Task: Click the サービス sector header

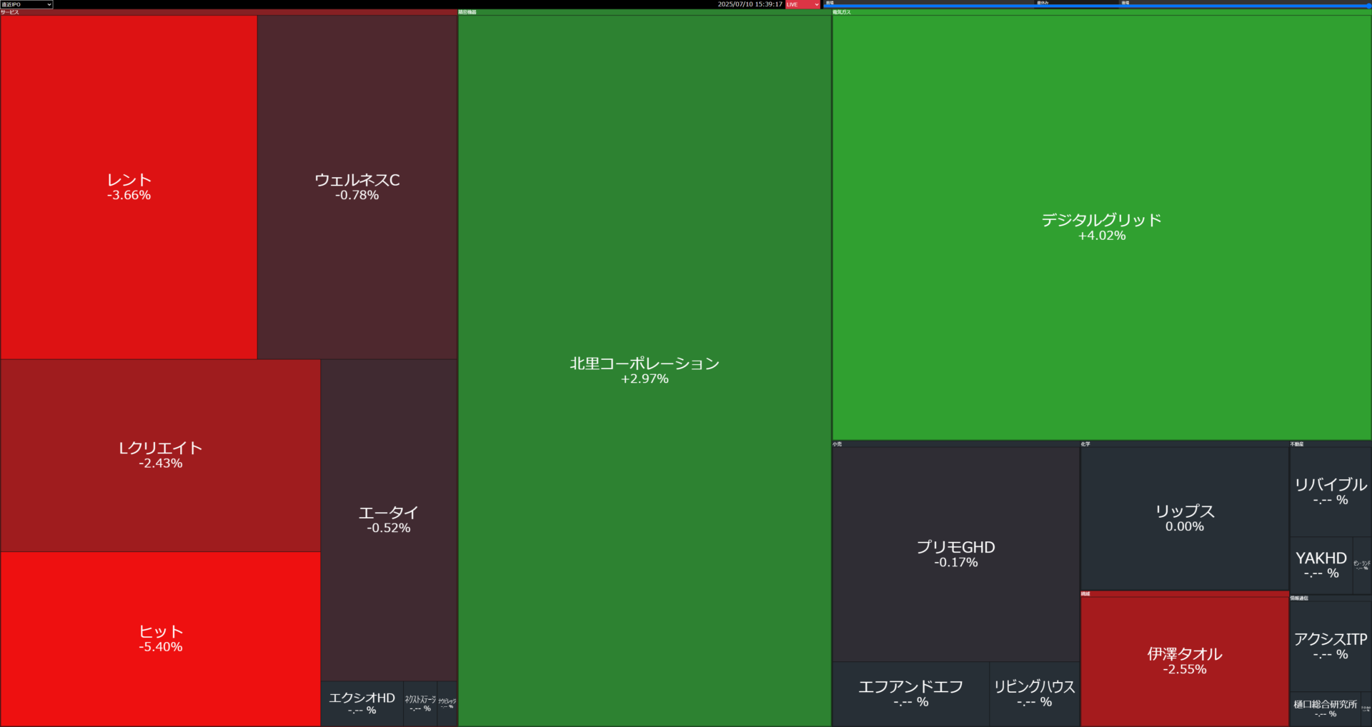Action: click(x=229, y=12)
